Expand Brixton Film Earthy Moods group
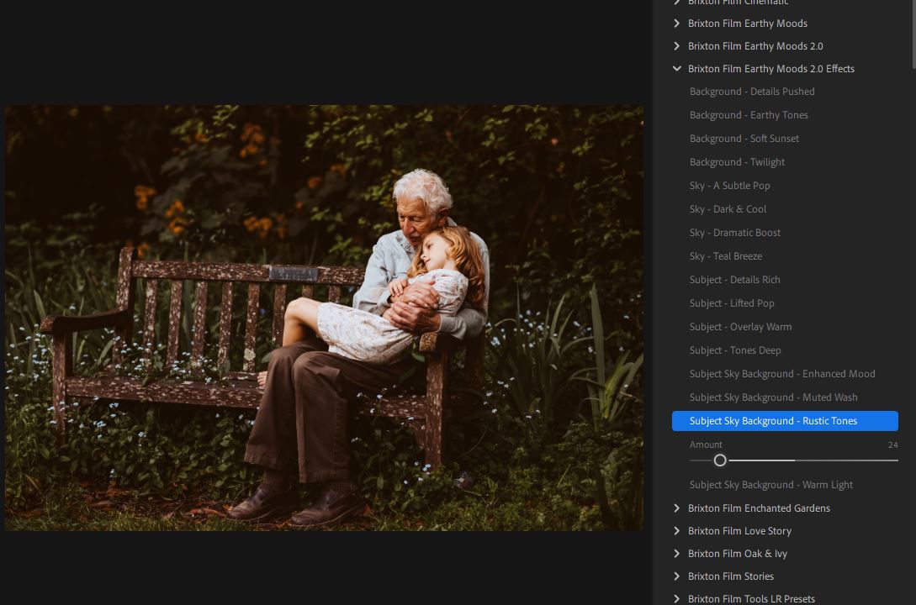 coord(677,24)
